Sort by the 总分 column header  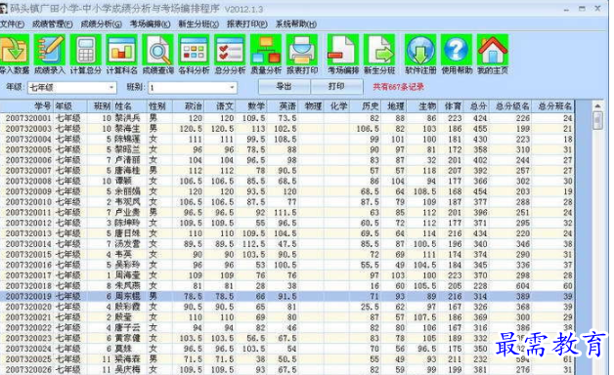[475, 106]
